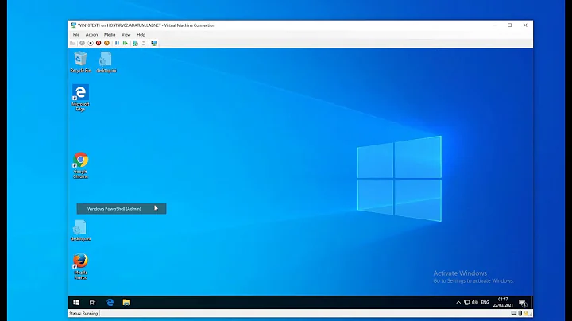572x321 pixels.
Task: Open the Action Center notifications icon
Action: pyautogui.click(x=523, y=303)
